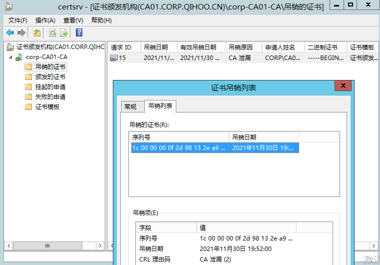Image resolution: width=380 pixels, height=265 pixels.
Task: Collapse the corp-CA01-CA tree node
Action: (x=10, y=57)
